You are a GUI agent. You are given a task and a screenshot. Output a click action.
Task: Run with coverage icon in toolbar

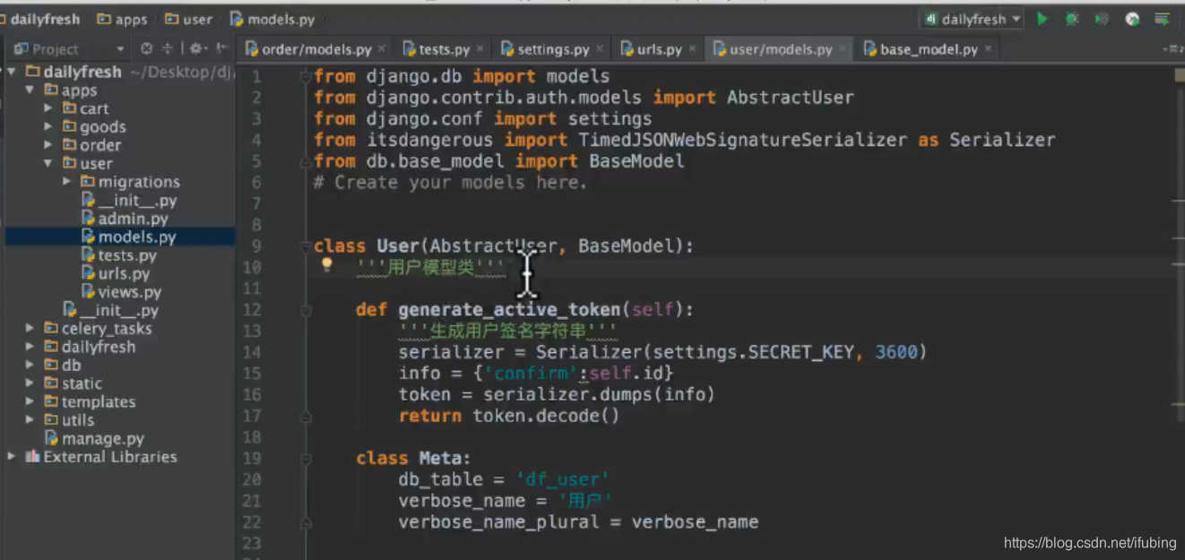(1102, 19)
